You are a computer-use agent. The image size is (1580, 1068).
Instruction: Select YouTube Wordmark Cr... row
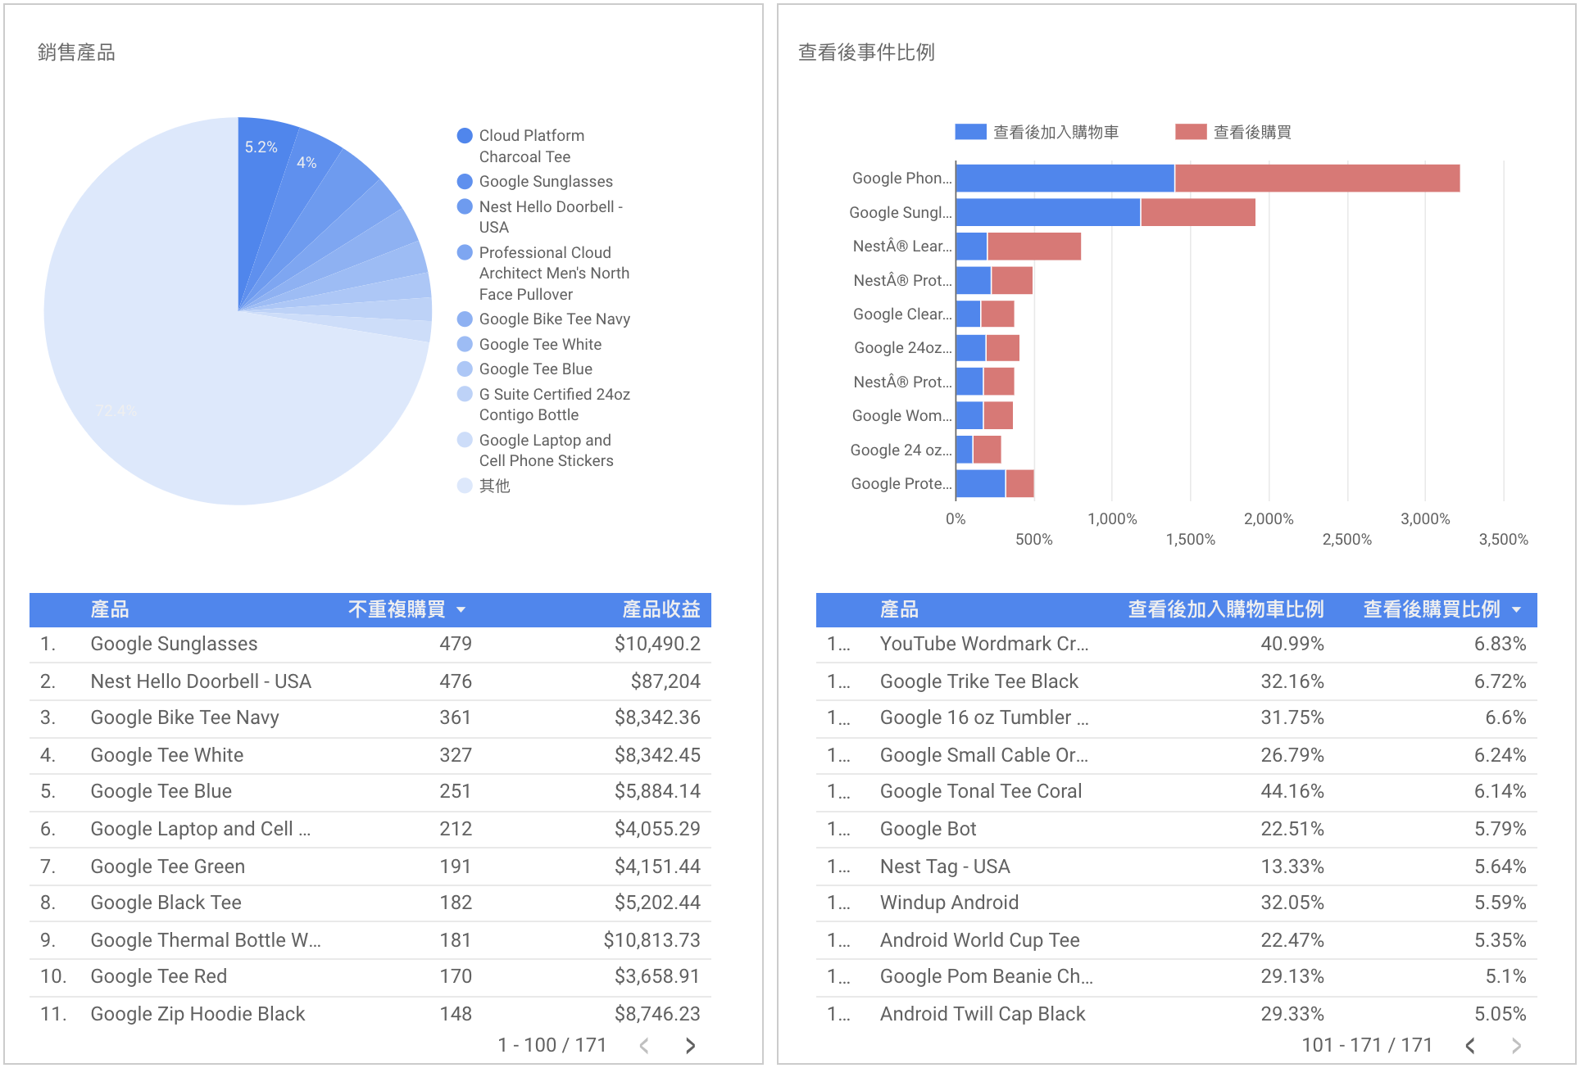click(x=1177, y=644)
